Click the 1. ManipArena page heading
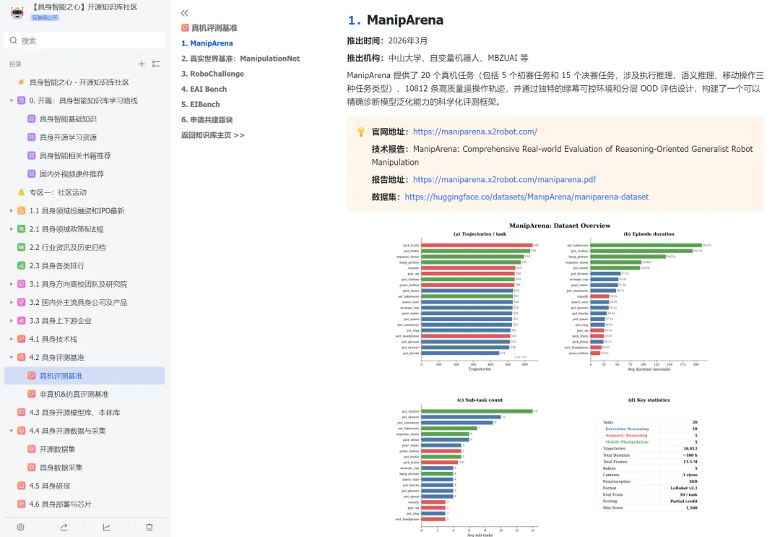This screenshot has width=780, height=537. [396, 20]
